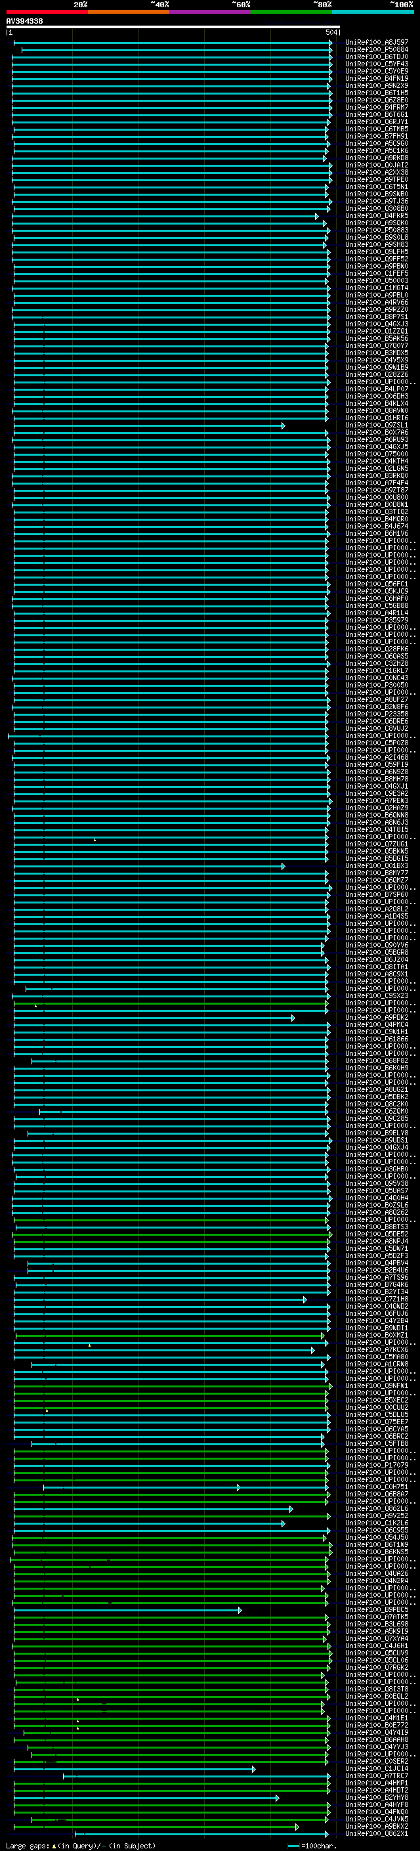Image resolution: width=420 pixels, height=1851 pixels.
Task: Click the red 20% identity legend bar
Action: tap(47, 12)
